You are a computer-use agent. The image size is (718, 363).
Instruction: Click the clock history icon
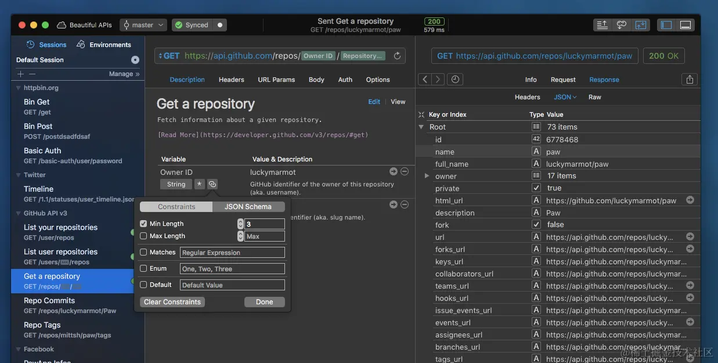[x=455, y=80]
